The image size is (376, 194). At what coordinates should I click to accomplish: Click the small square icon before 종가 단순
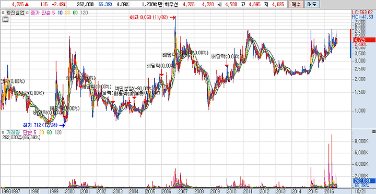click(x=27, y=13)
